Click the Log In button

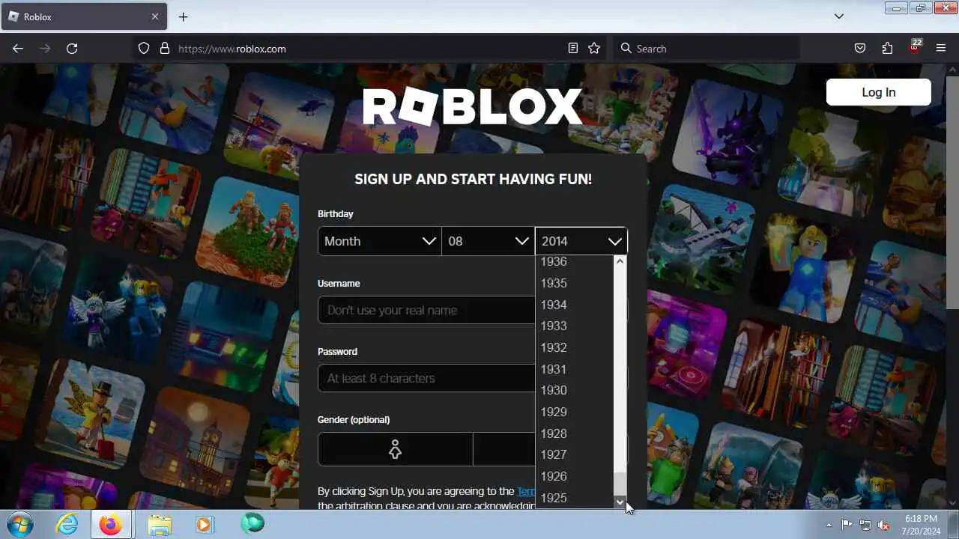coord(879,92)
